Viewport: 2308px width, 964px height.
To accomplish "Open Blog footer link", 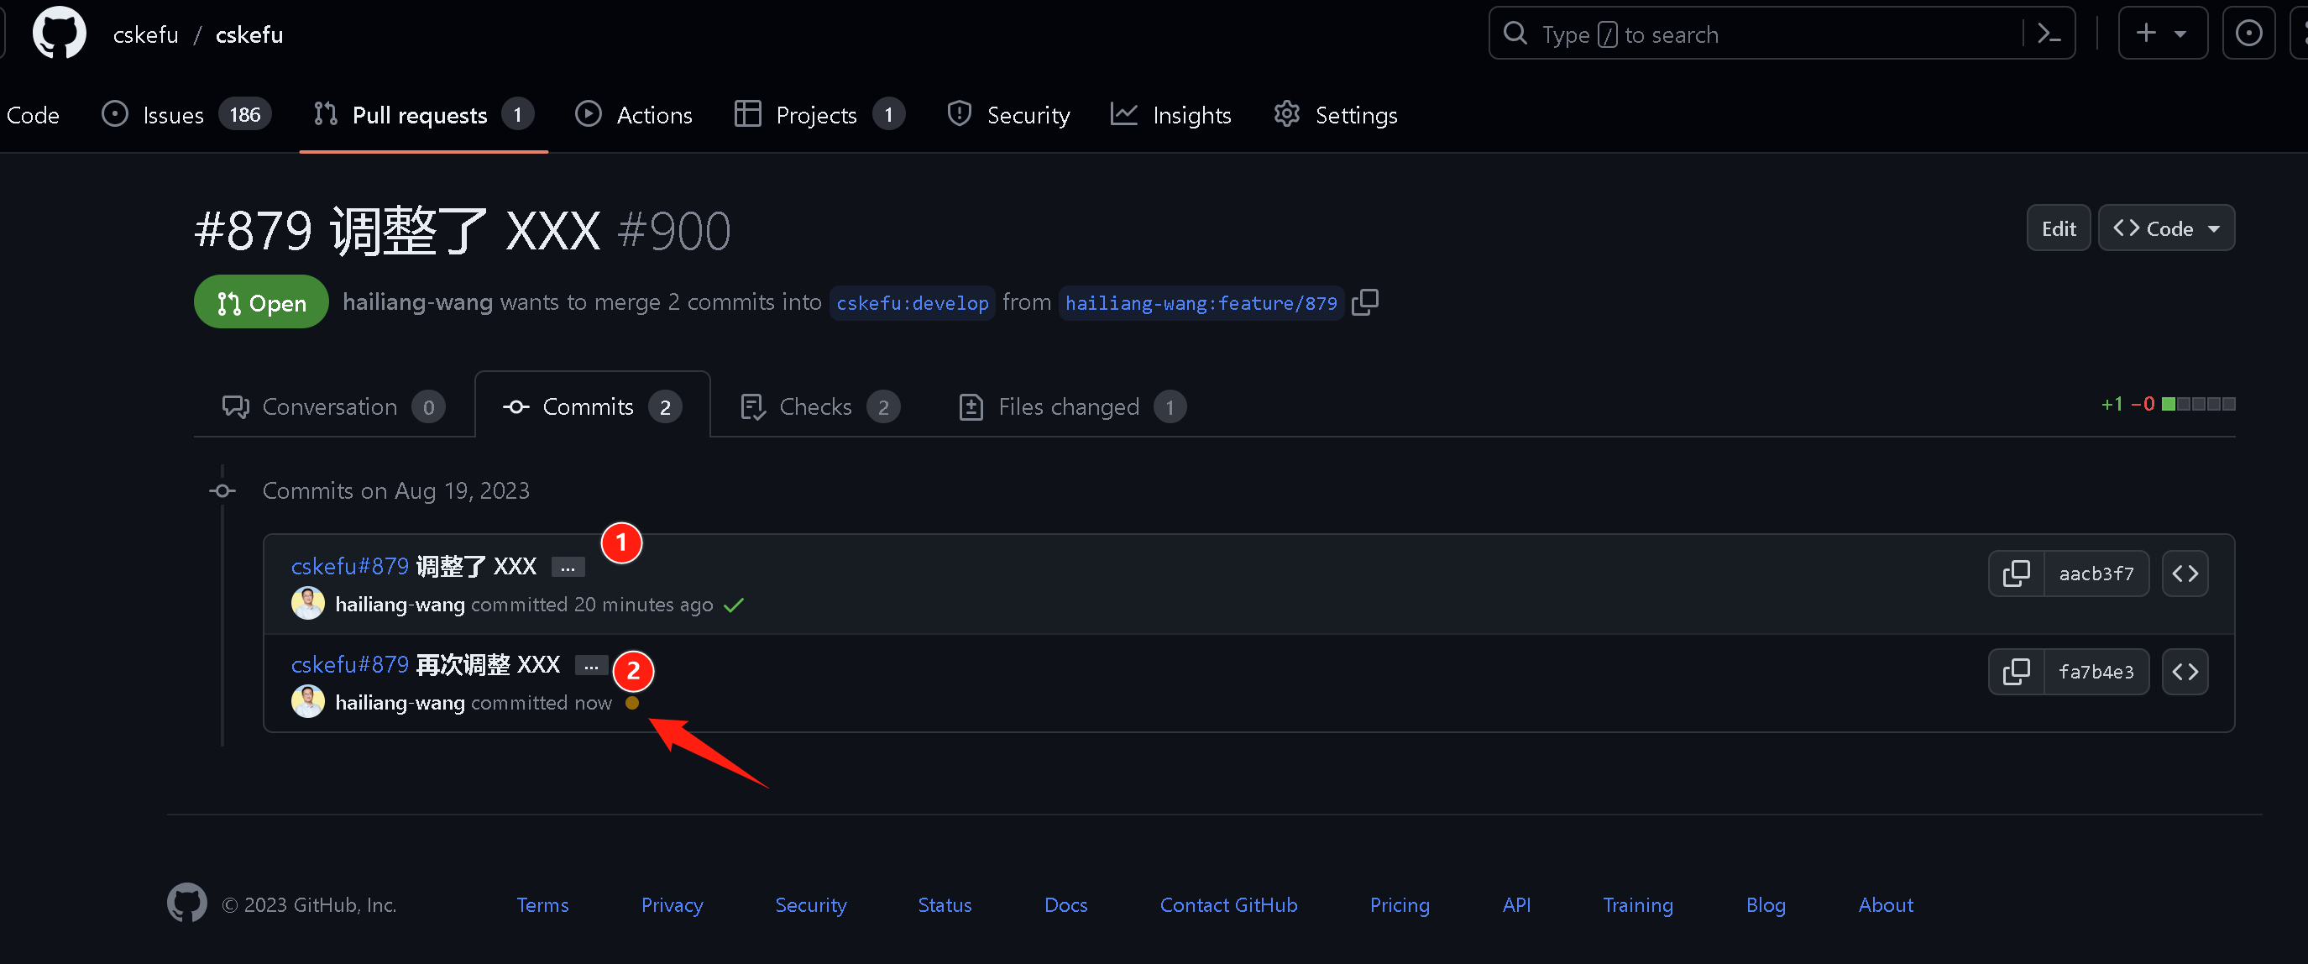I will click(x=1765, y=905).
